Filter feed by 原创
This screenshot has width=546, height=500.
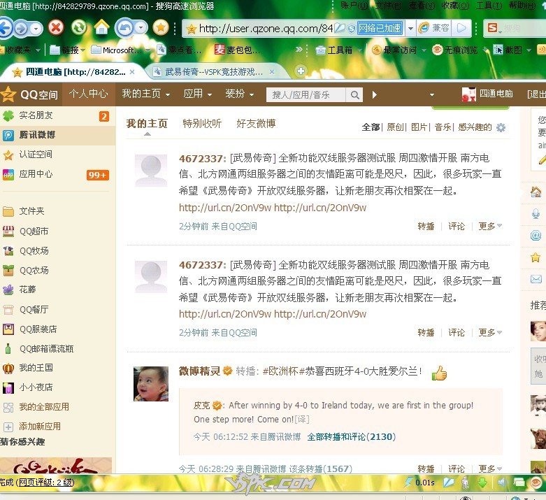tap(396, 127)
